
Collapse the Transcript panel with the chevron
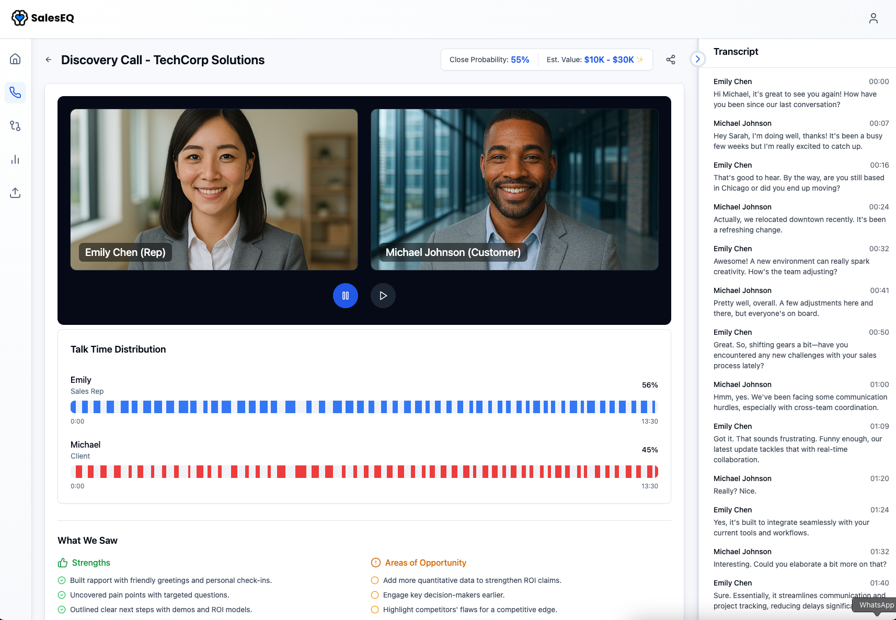697,59
